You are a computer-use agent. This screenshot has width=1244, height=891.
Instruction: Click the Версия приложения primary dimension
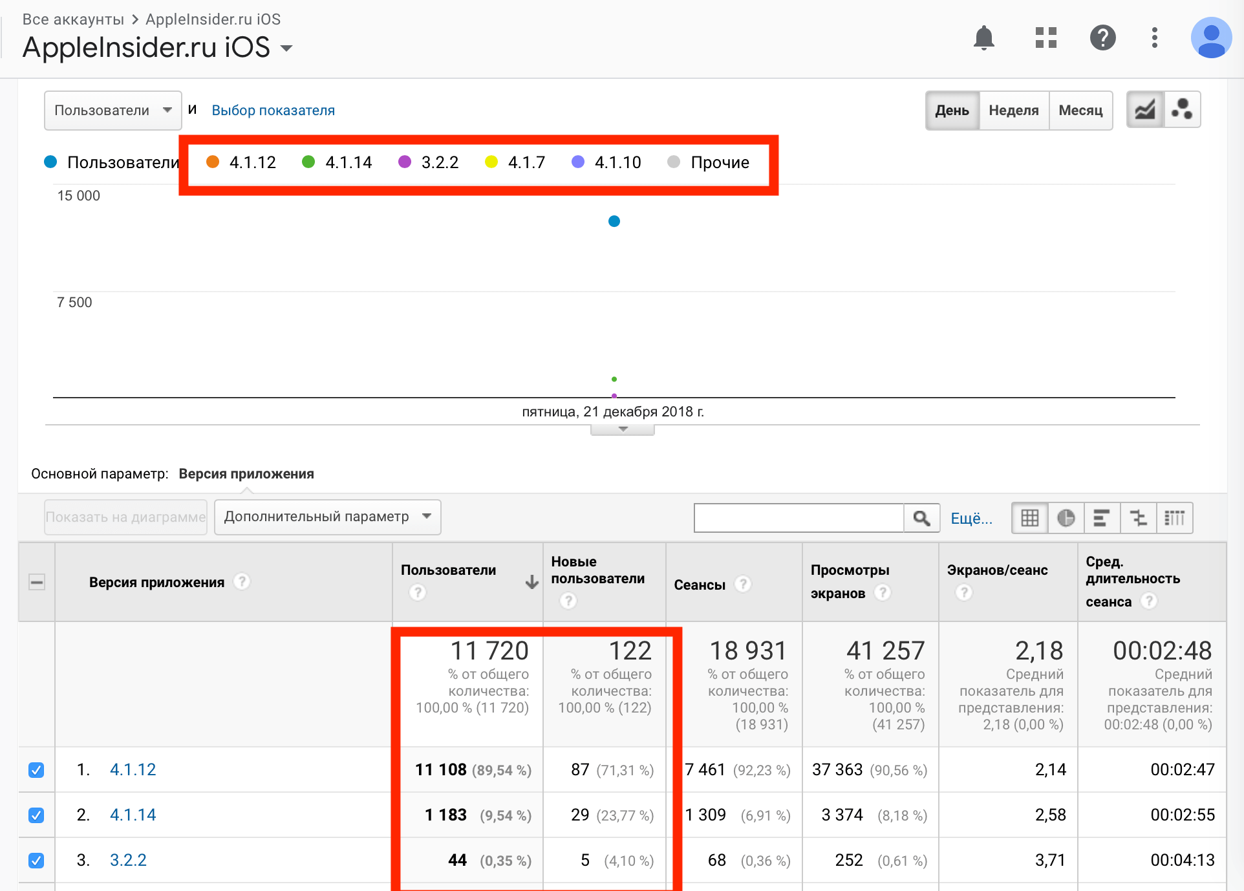tap(246, 474)
